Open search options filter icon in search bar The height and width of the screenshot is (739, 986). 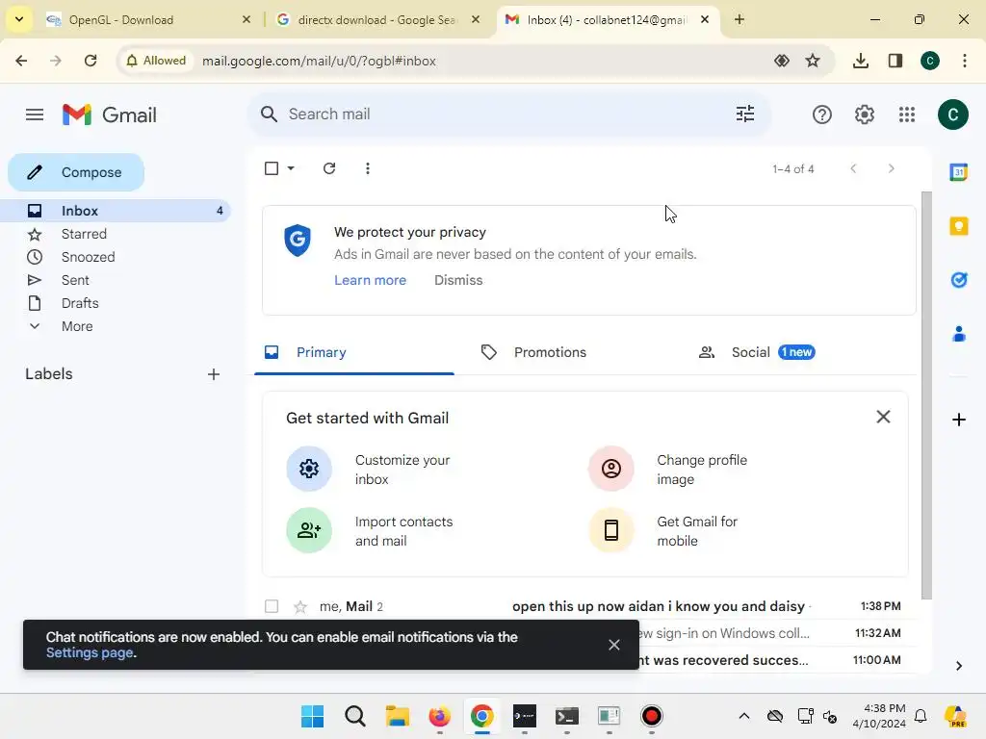[745, 114]
